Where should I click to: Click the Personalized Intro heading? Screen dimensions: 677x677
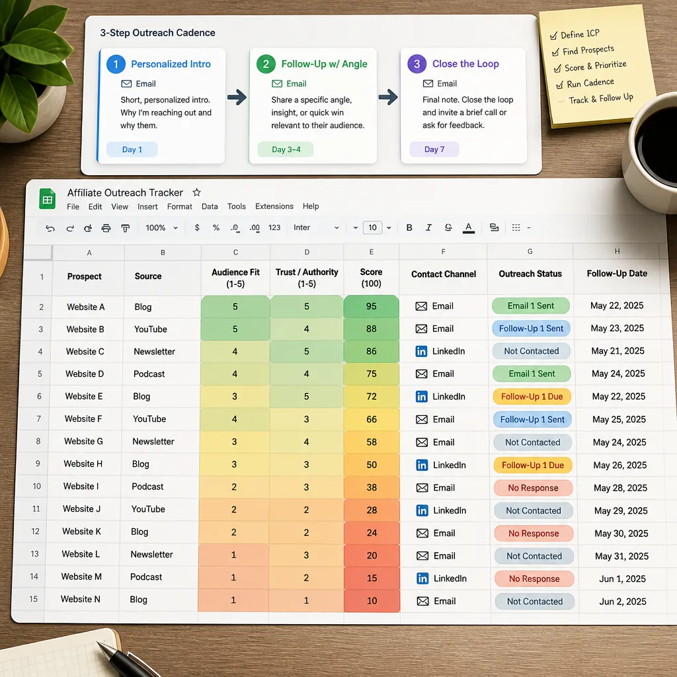(x=171, y=64)
